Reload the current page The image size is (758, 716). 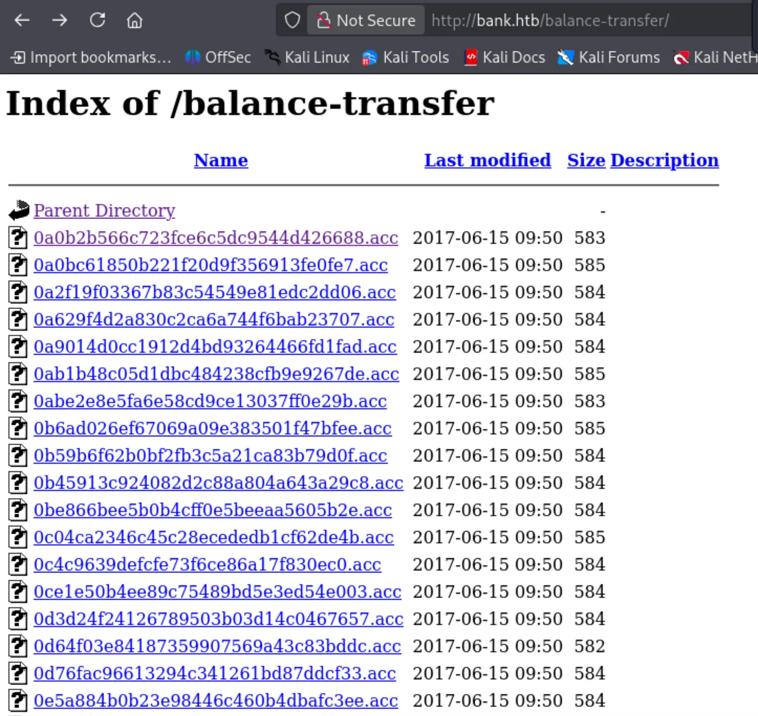(97, 21)
